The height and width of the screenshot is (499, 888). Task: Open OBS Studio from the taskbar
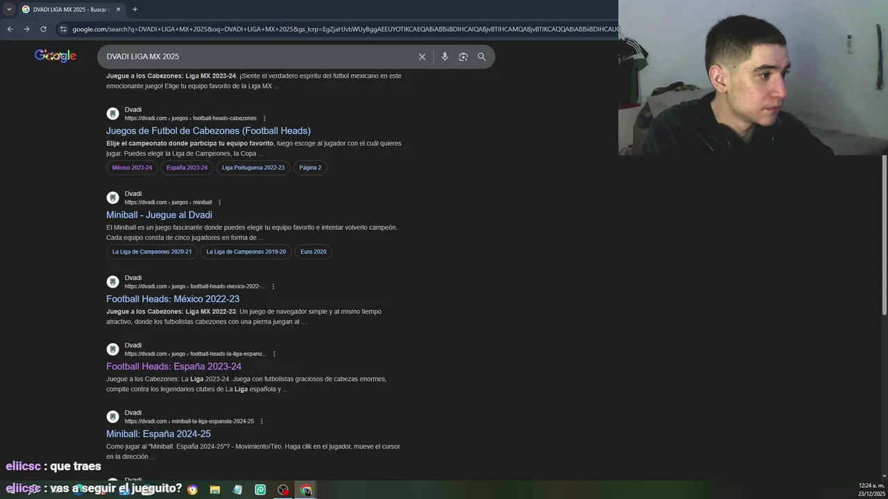tap(283, 489)
